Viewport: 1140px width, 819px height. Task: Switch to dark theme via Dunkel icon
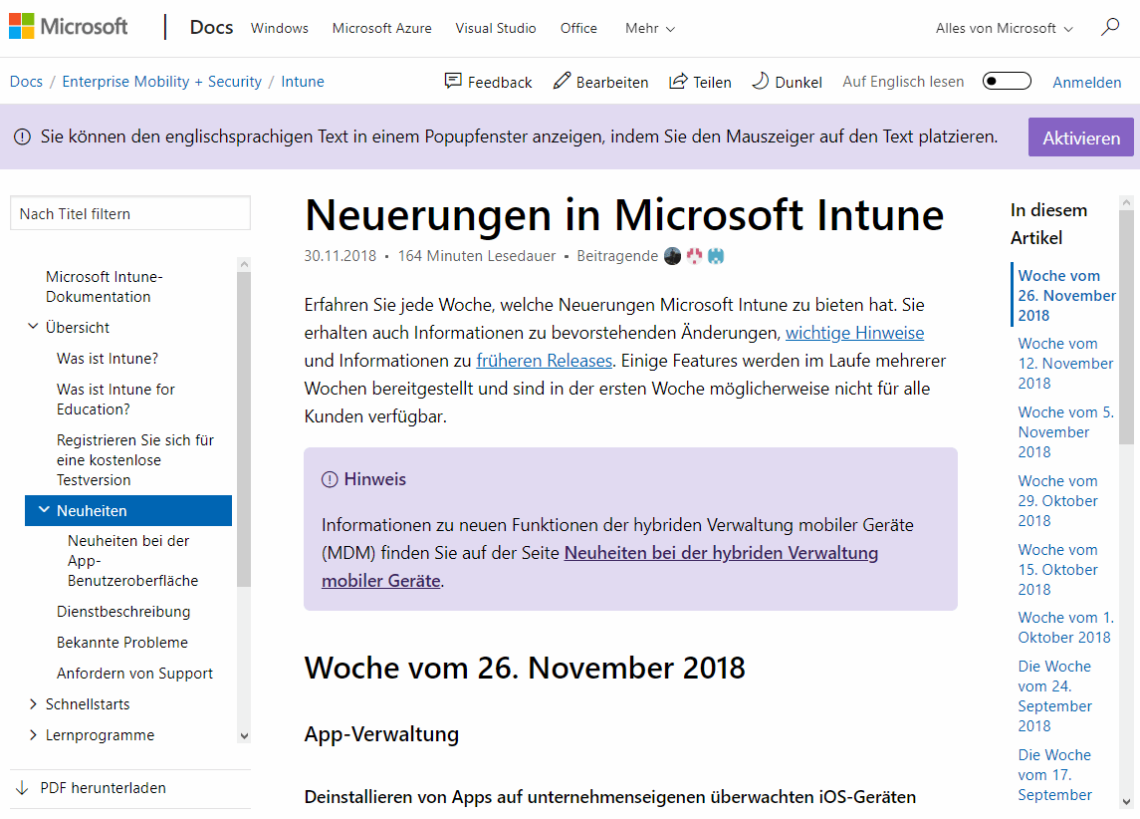tap(760, 81)
